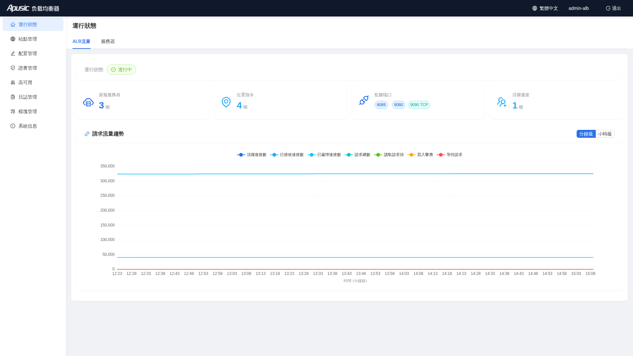This screenshot has height=356, width=633.
Task: Click the document icon beside 日誌管理
Action: pyautogui.click(x=13, y=97)
